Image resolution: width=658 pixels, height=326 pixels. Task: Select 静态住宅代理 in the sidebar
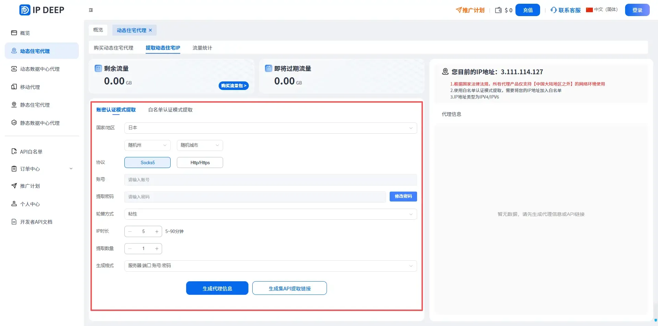35,105
